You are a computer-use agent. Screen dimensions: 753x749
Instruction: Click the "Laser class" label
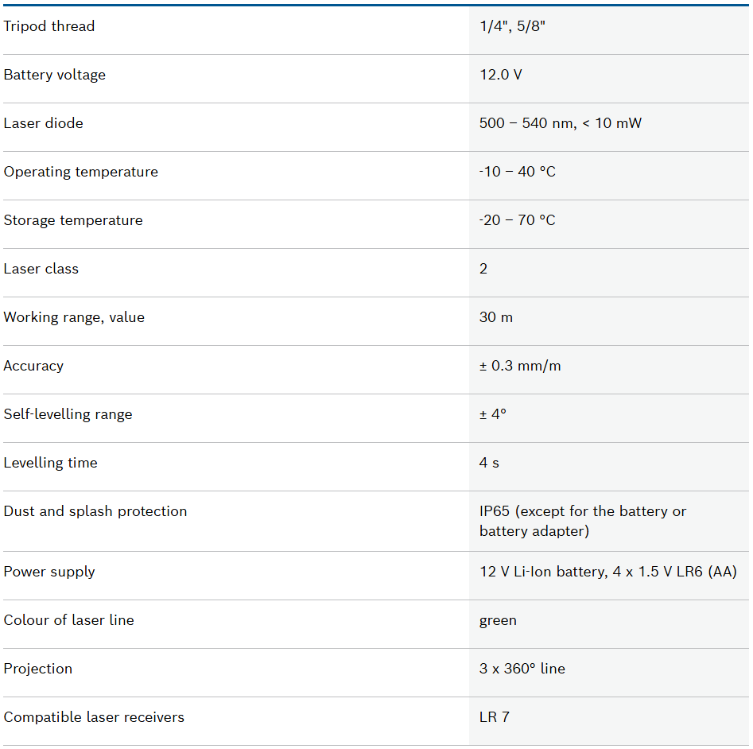(41, 269)
